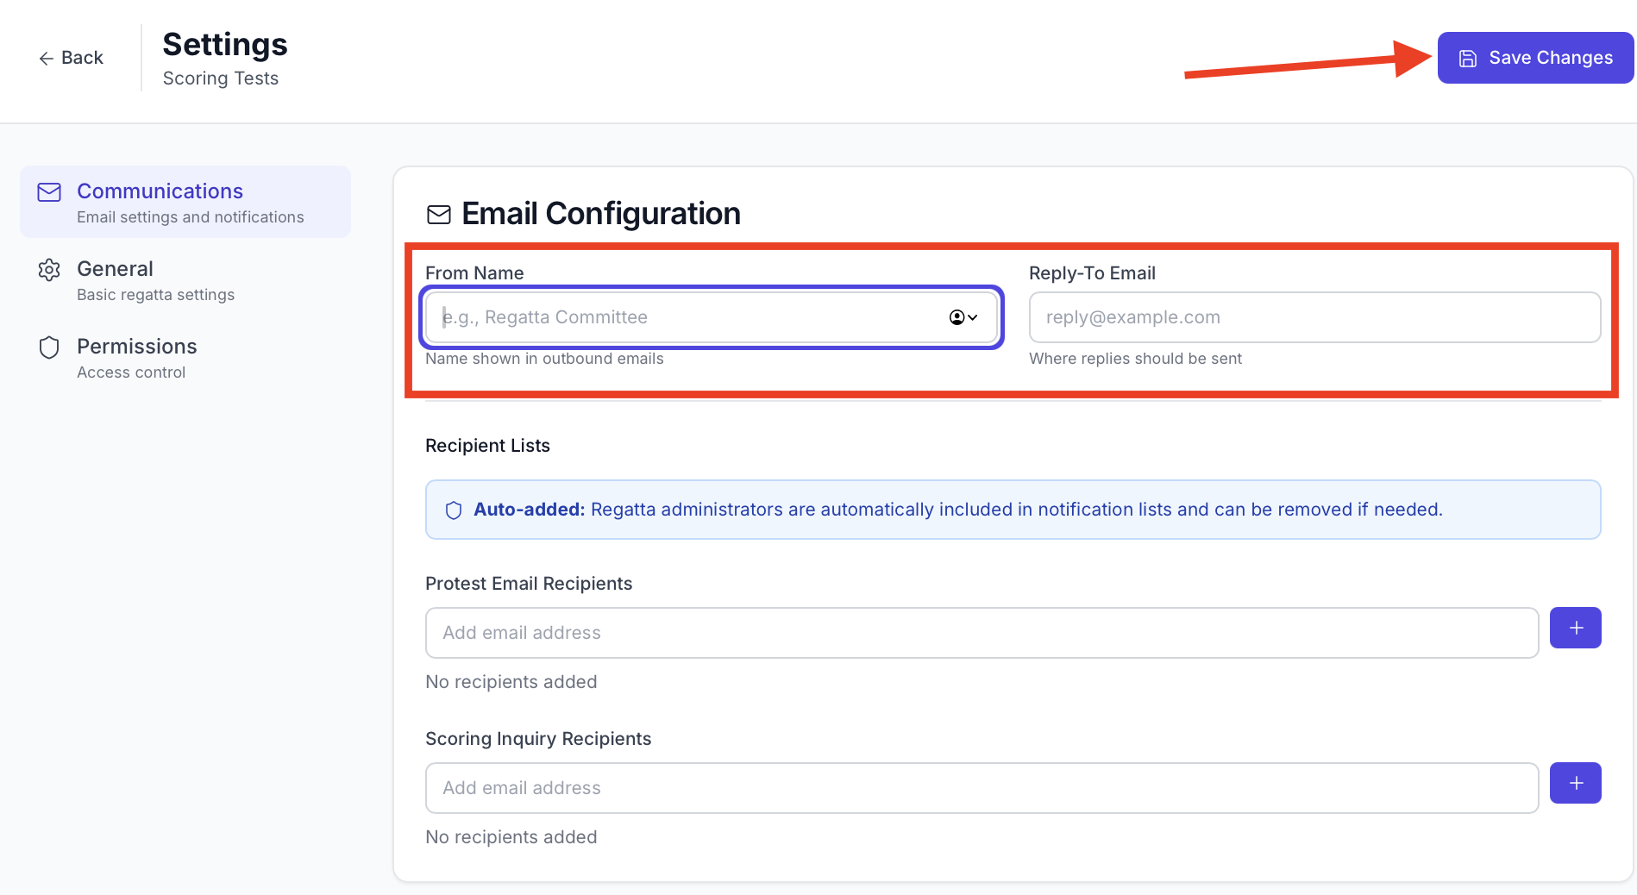Image resolution: width=1637 pixels, height=895 pixels.
Task: Click the Email Configuration envelope icon
Action: point(439,215)
